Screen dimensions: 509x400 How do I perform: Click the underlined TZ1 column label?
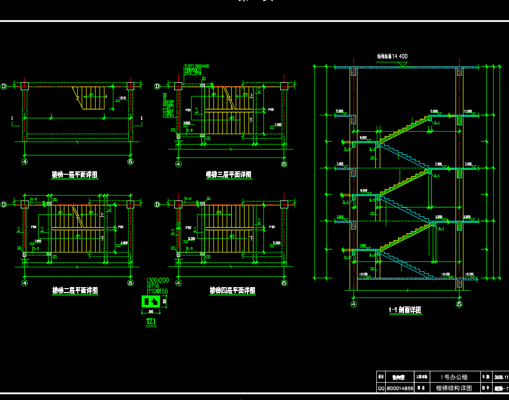point(151,321)
